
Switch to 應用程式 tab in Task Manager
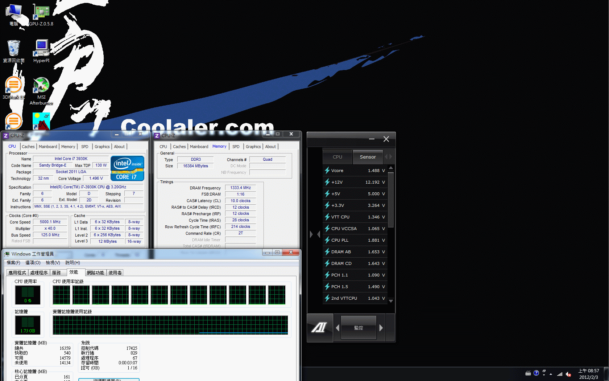[17, 273]
